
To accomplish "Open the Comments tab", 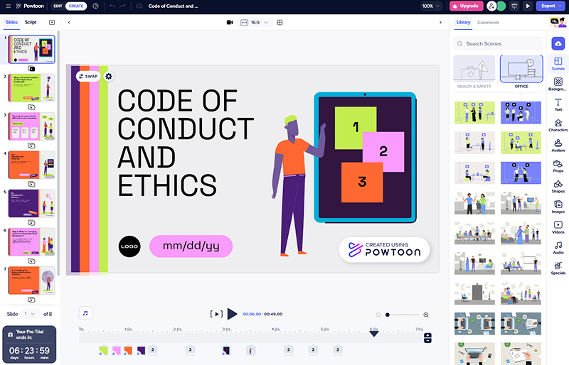I will click(488, 22).
